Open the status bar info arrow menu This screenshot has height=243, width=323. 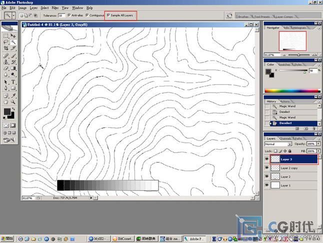[x=91, y=198]
